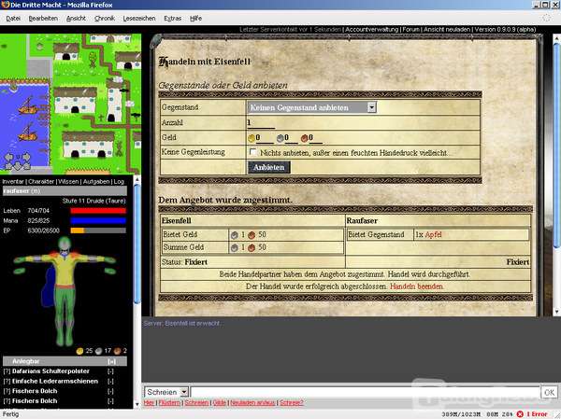The image size is (561, 419).
Task: Click the lower sailing ship on the map
Action: [27, 133]
